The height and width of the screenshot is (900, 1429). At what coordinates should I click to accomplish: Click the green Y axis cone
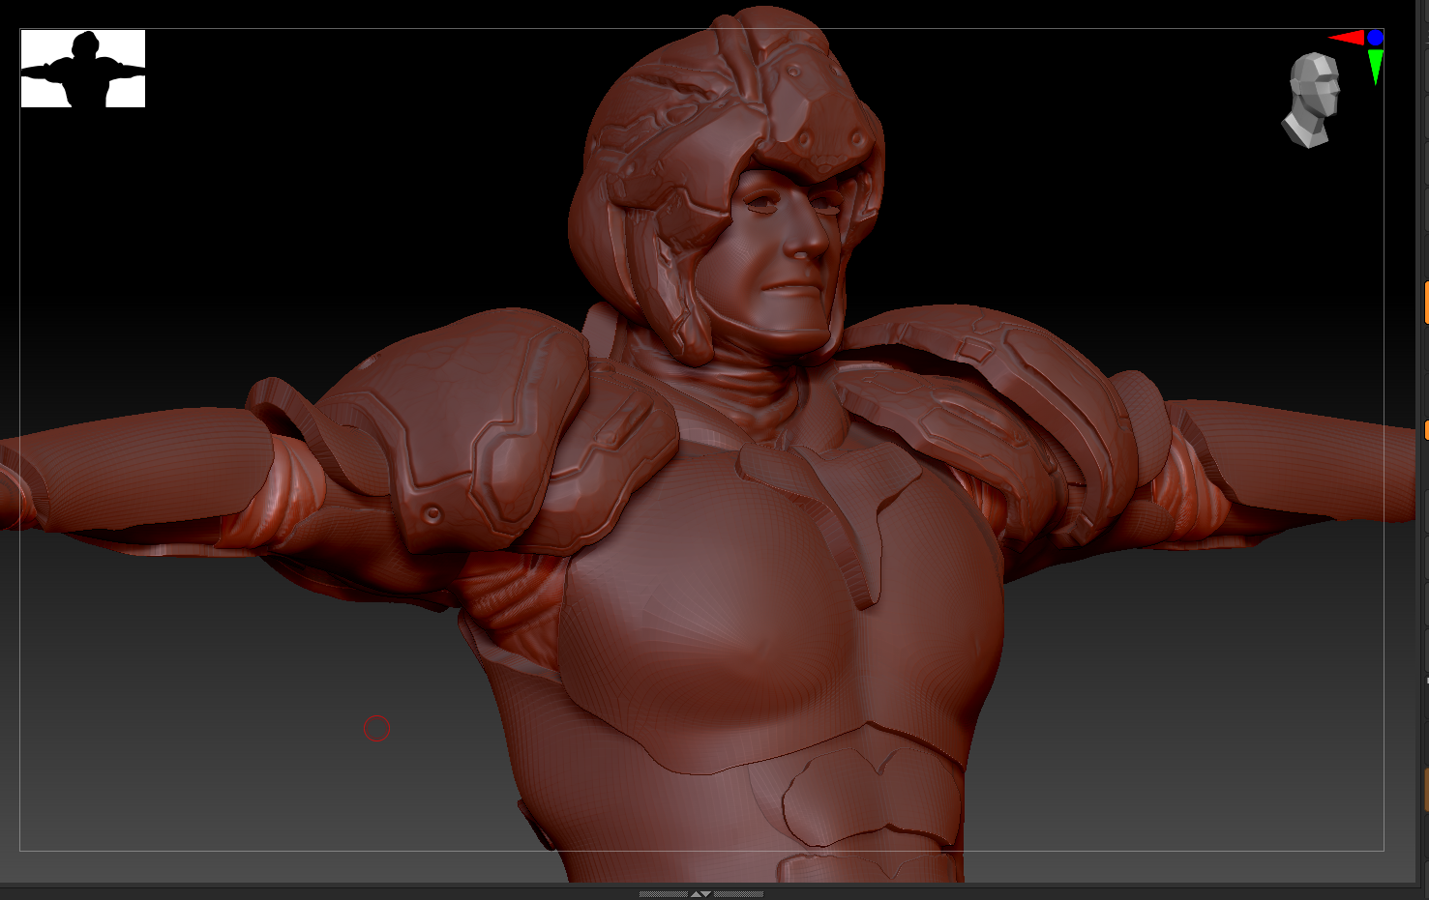click(x=1376, y=67)
